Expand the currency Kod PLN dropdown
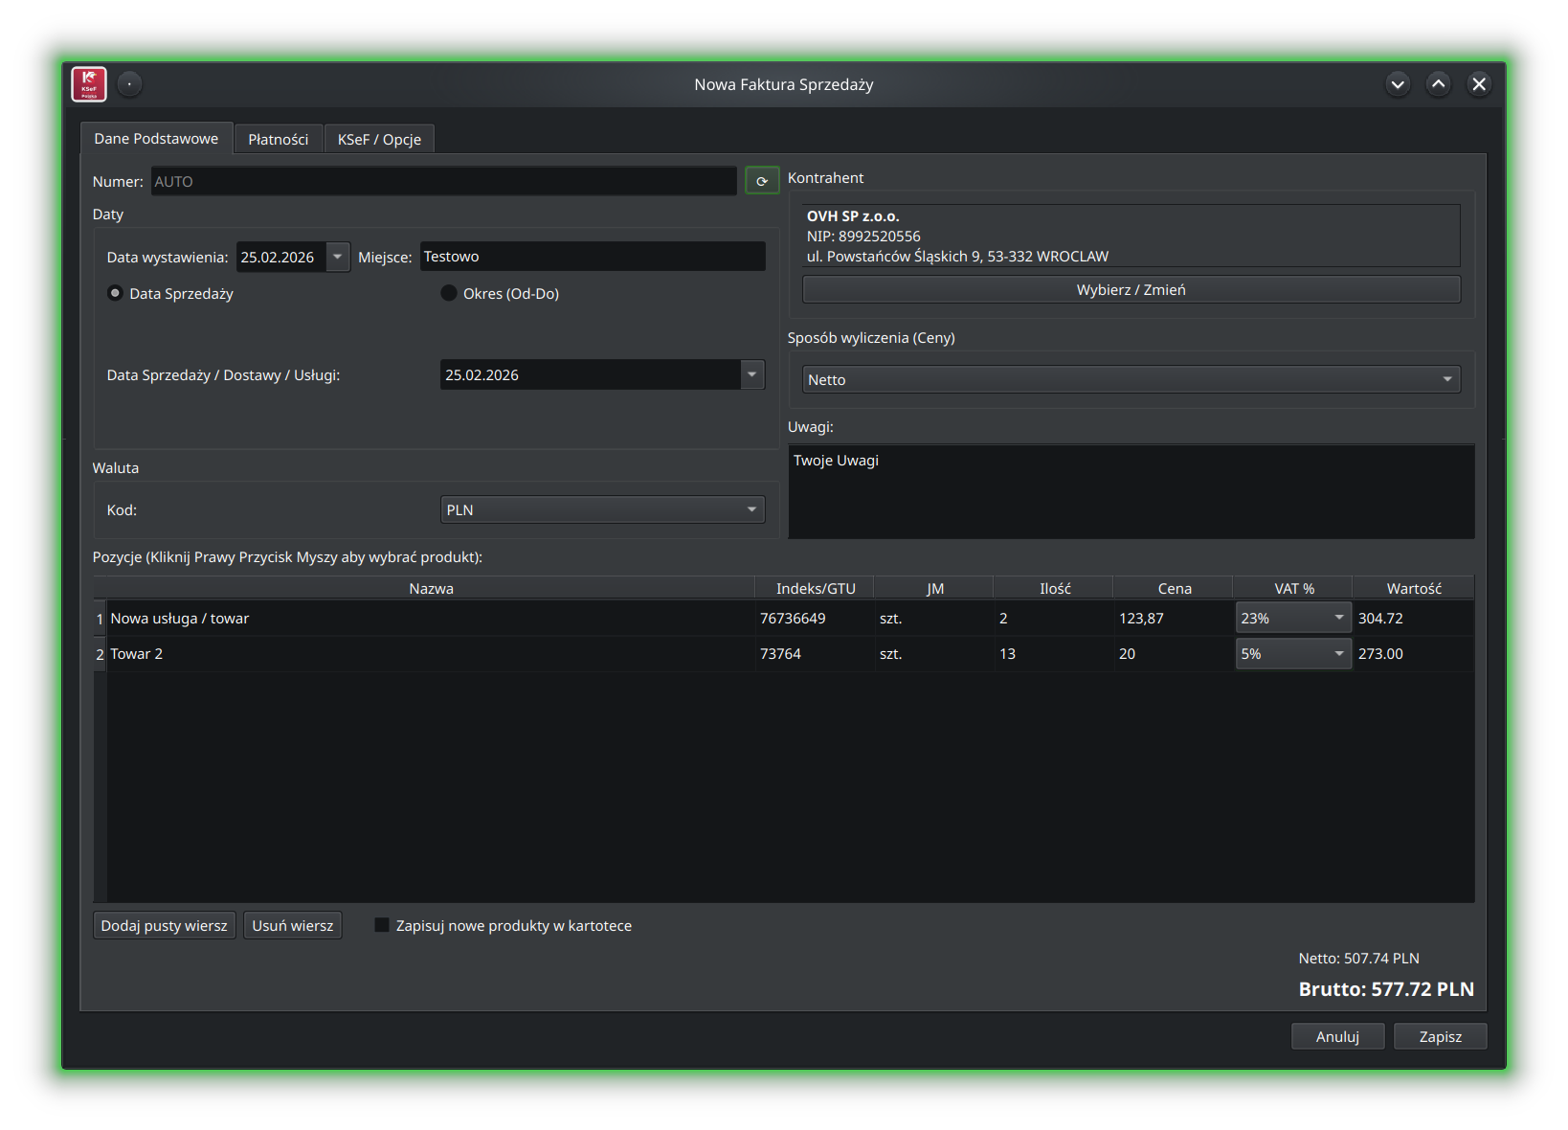This screenshot has height=1130, width=1568. 751,509
